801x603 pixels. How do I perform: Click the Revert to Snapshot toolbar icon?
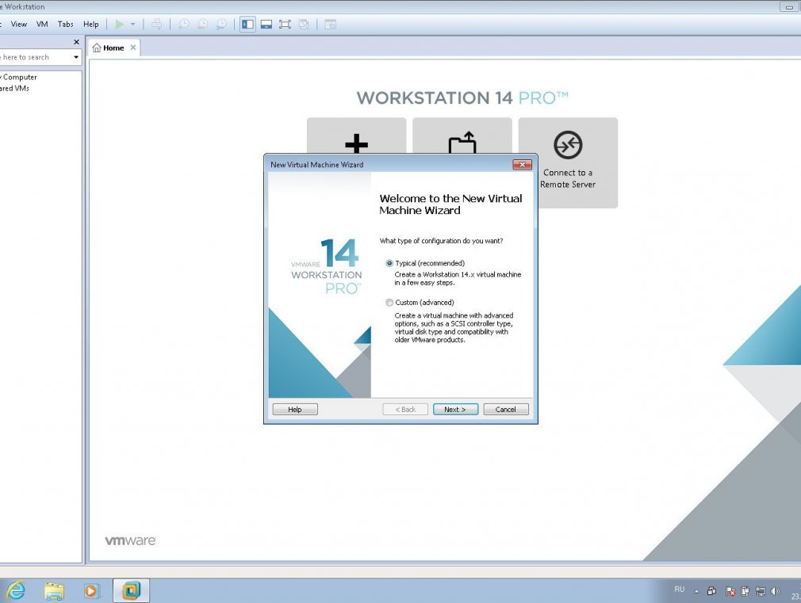click(x=202, y=24)
